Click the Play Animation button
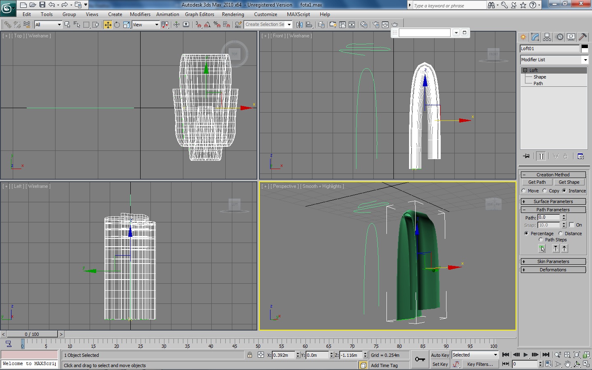Image resolution: width=592 pixels, height=370 pixels. [x=526, y=355]
